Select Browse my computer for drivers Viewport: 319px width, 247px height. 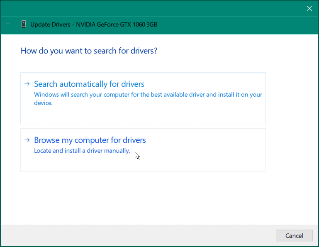click(x=143, y=150)
